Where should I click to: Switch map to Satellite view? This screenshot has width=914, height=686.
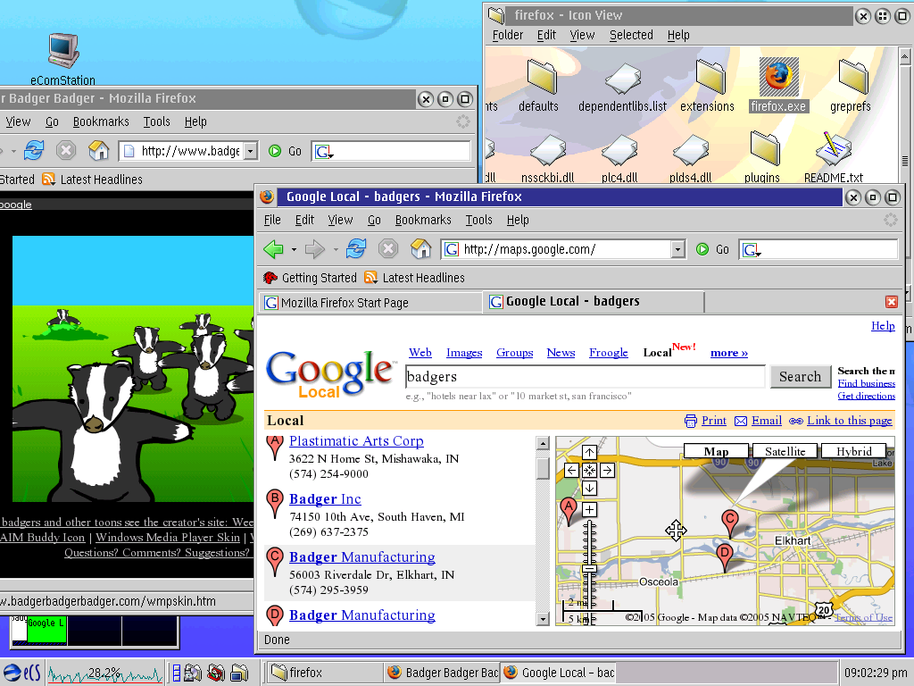point(785,451)
